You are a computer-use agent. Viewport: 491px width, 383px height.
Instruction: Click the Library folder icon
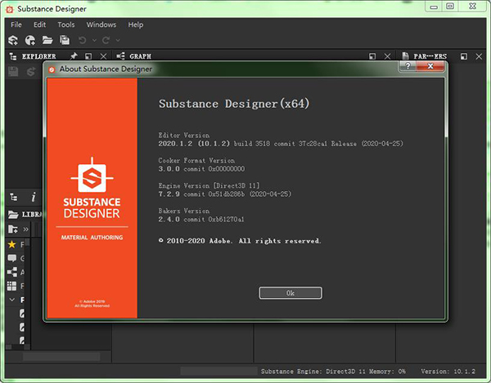pyautogui.click(x=13, y=214)
